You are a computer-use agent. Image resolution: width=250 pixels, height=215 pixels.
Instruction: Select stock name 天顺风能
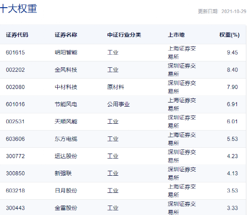pos(66,122)
